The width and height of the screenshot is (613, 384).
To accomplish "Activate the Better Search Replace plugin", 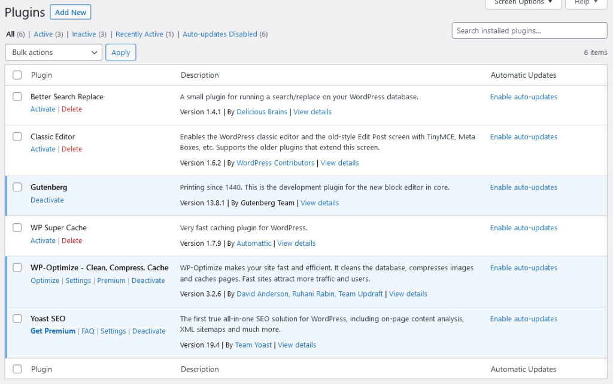I will (x=43, y=109).
